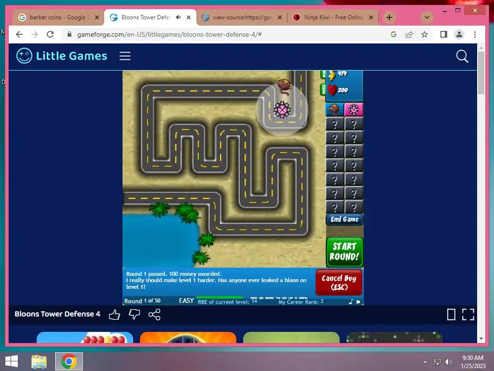Go forward one page

(x=35, y=34)
